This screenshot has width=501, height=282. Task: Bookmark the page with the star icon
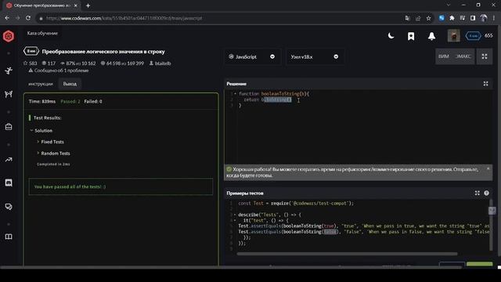(x=428, y=18)
